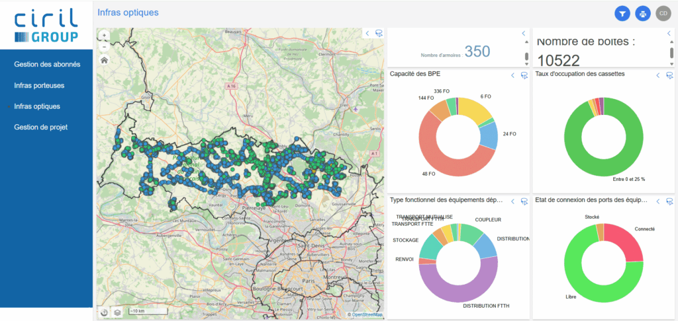Collapse the map panel with the chevron
The height and width of the screenshot is (321, 678).
(x=367, y=33)
